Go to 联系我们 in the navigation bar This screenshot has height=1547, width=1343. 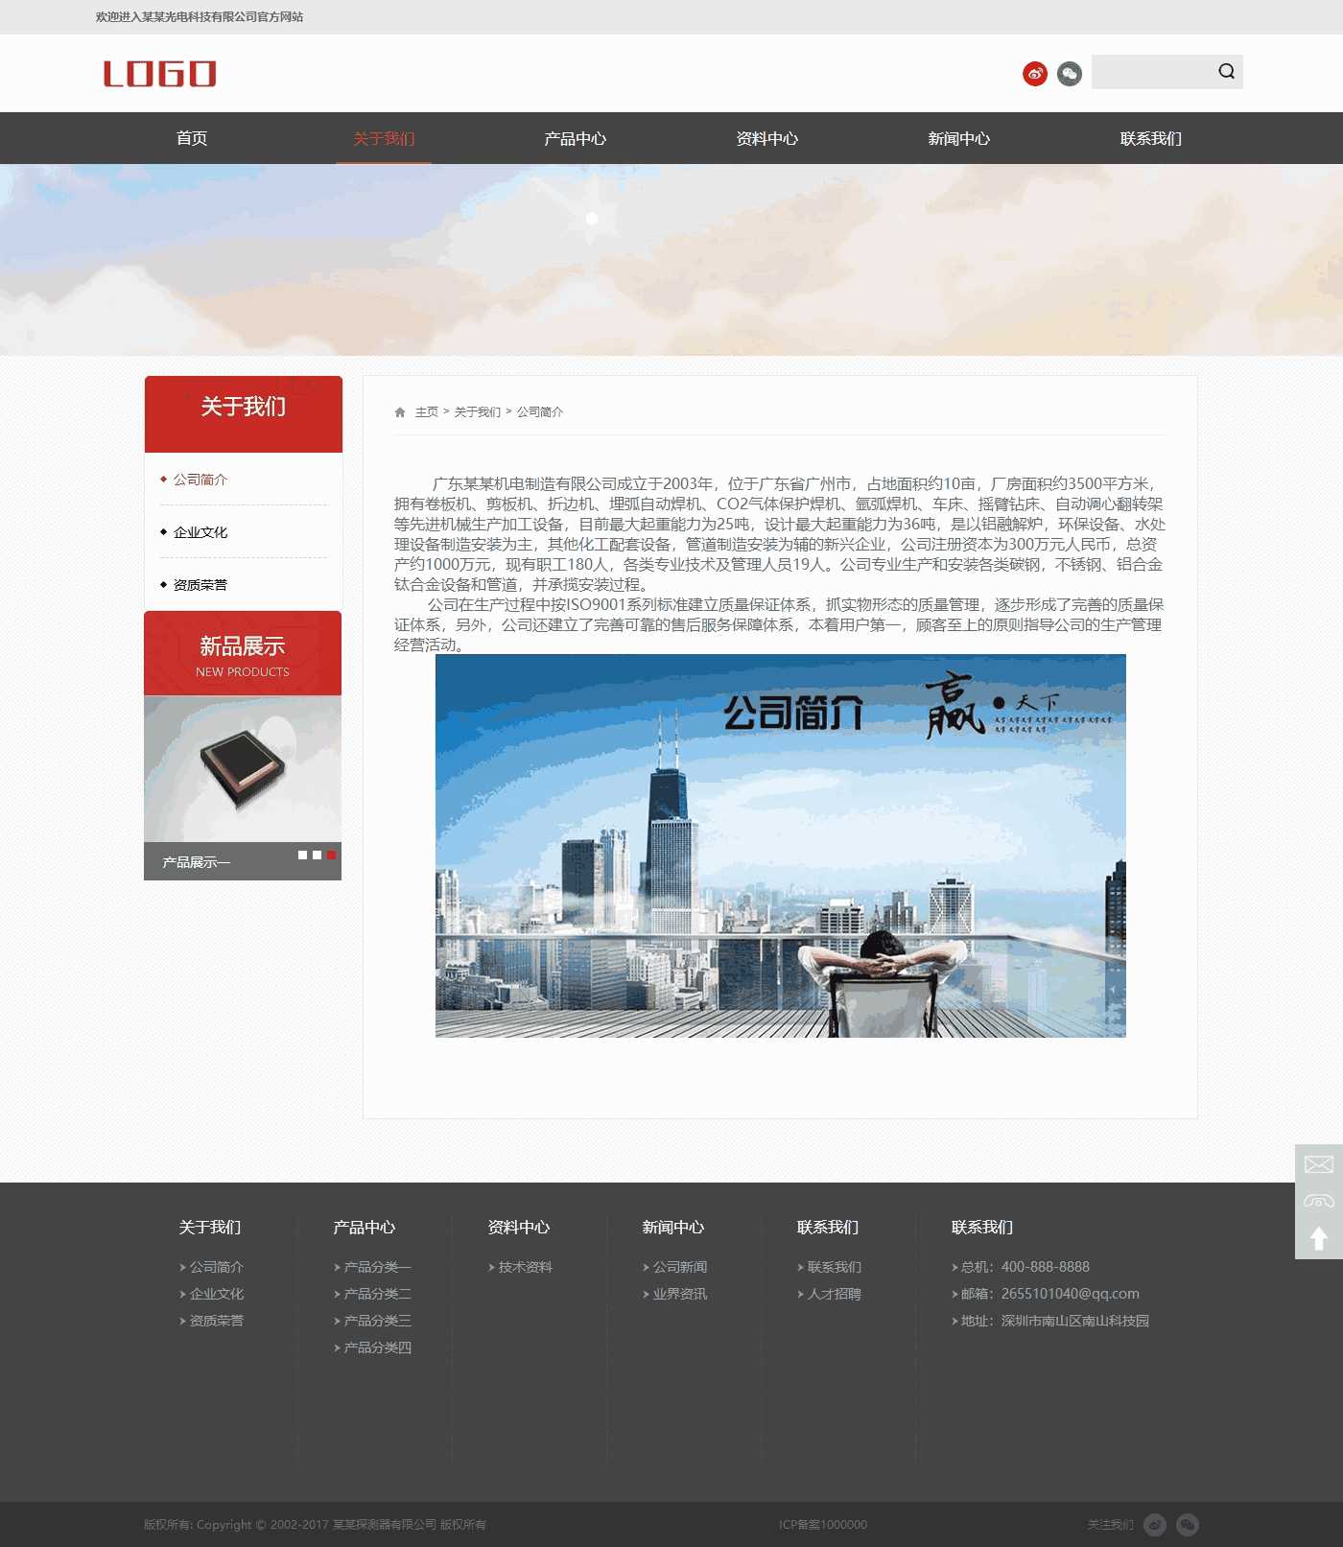[1150, 139]
